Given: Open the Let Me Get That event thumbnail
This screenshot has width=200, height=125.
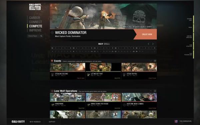Looking at the screenshot, I should (x=103, y=67).
